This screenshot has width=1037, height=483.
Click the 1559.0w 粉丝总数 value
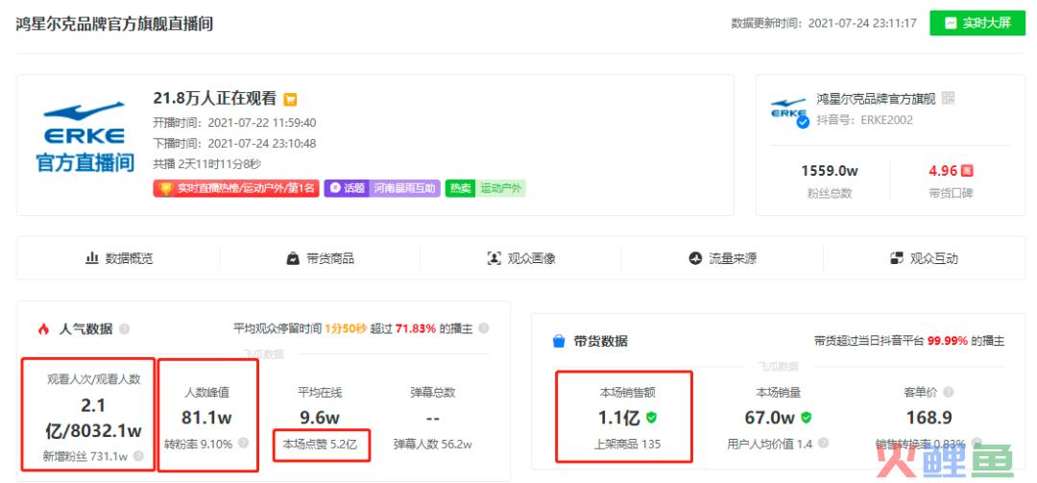830,171
